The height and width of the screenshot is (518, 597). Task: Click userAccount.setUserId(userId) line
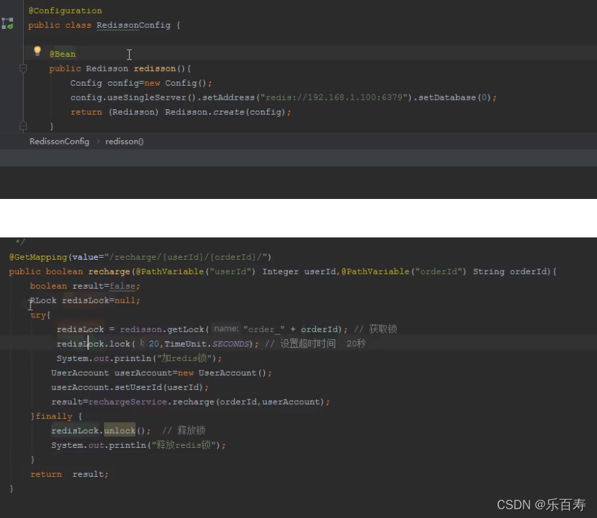(x=130, y=388)
